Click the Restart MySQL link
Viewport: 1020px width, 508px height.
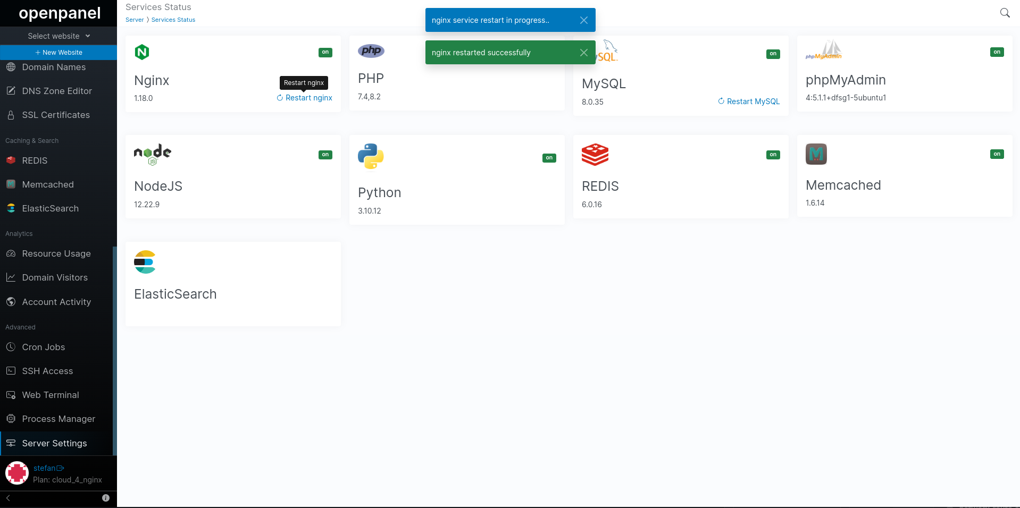(749, 101)
